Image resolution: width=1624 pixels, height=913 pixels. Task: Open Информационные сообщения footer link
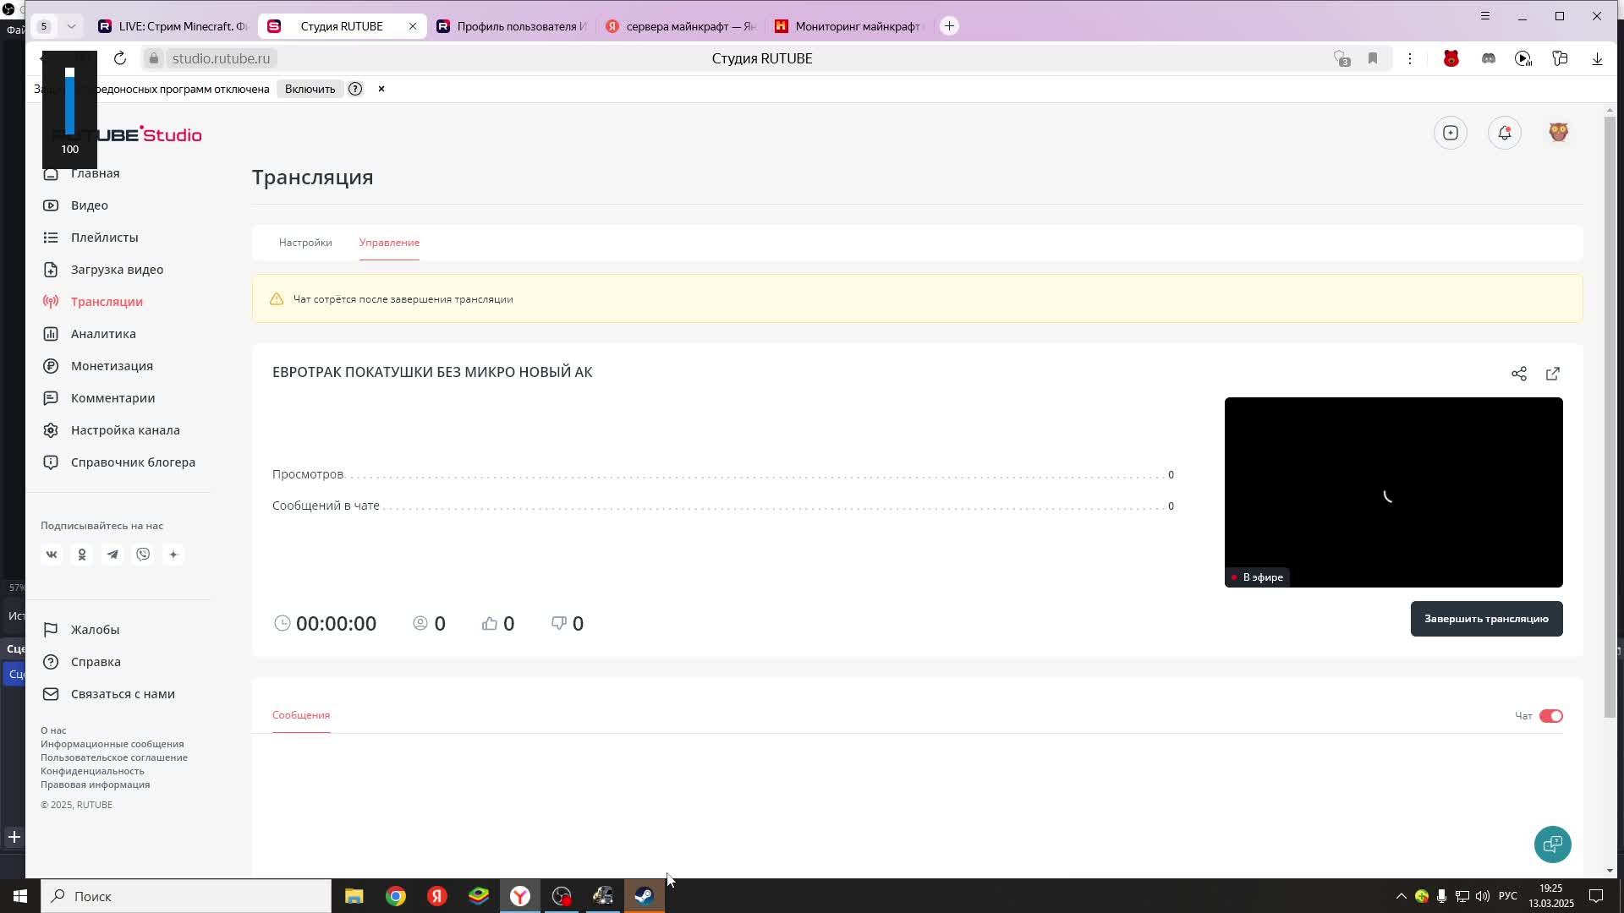pos(112,744)
